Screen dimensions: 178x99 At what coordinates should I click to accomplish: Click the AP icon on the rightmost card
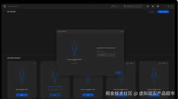point(160,64)
